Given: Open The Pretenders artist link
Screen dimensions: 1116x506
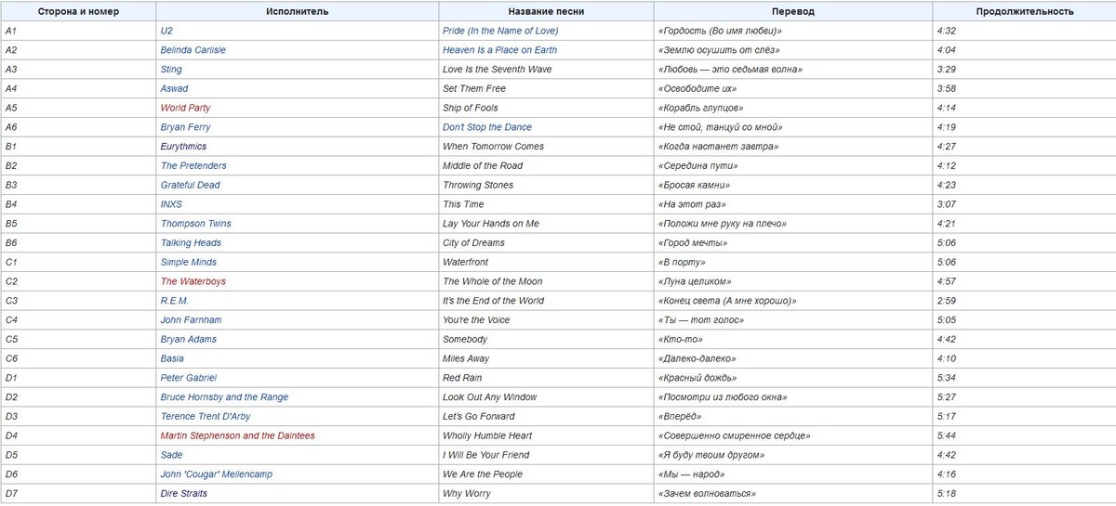Looking at the screenshot, I should tap(193, 165).
